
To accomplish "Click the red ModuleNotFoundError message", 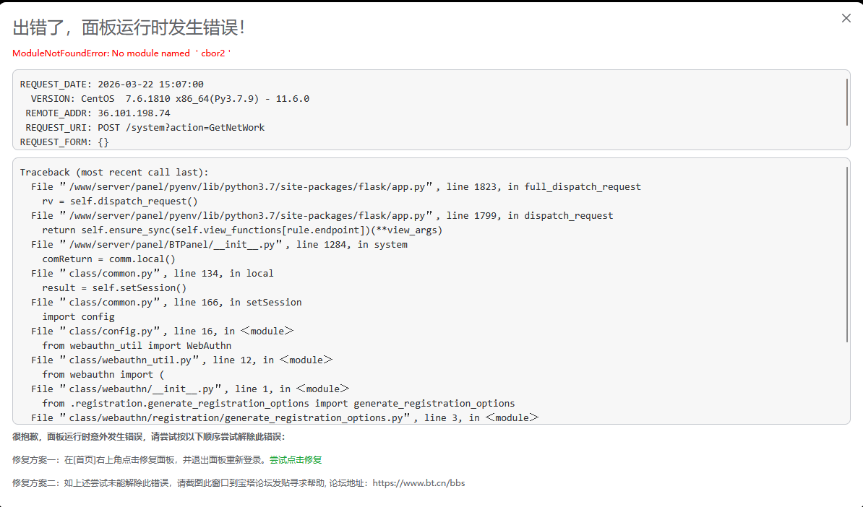I will click(x=121, y=53).
